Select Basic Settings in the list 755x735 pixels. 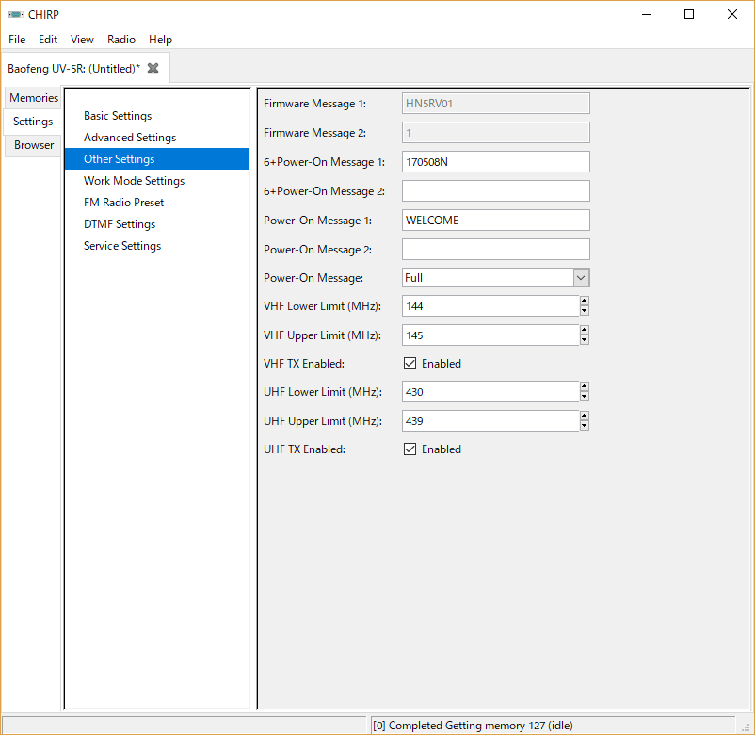click(x=118, y=116)
